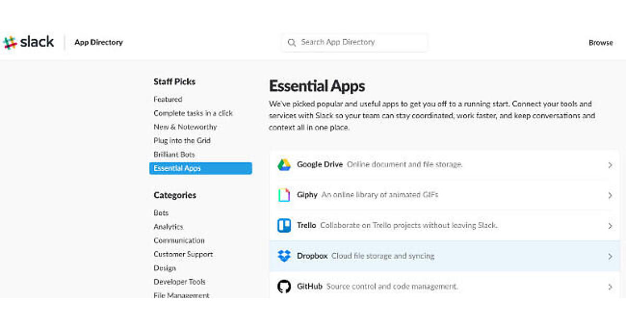Open Giphy row chevron arrow

tap(610, 195)
